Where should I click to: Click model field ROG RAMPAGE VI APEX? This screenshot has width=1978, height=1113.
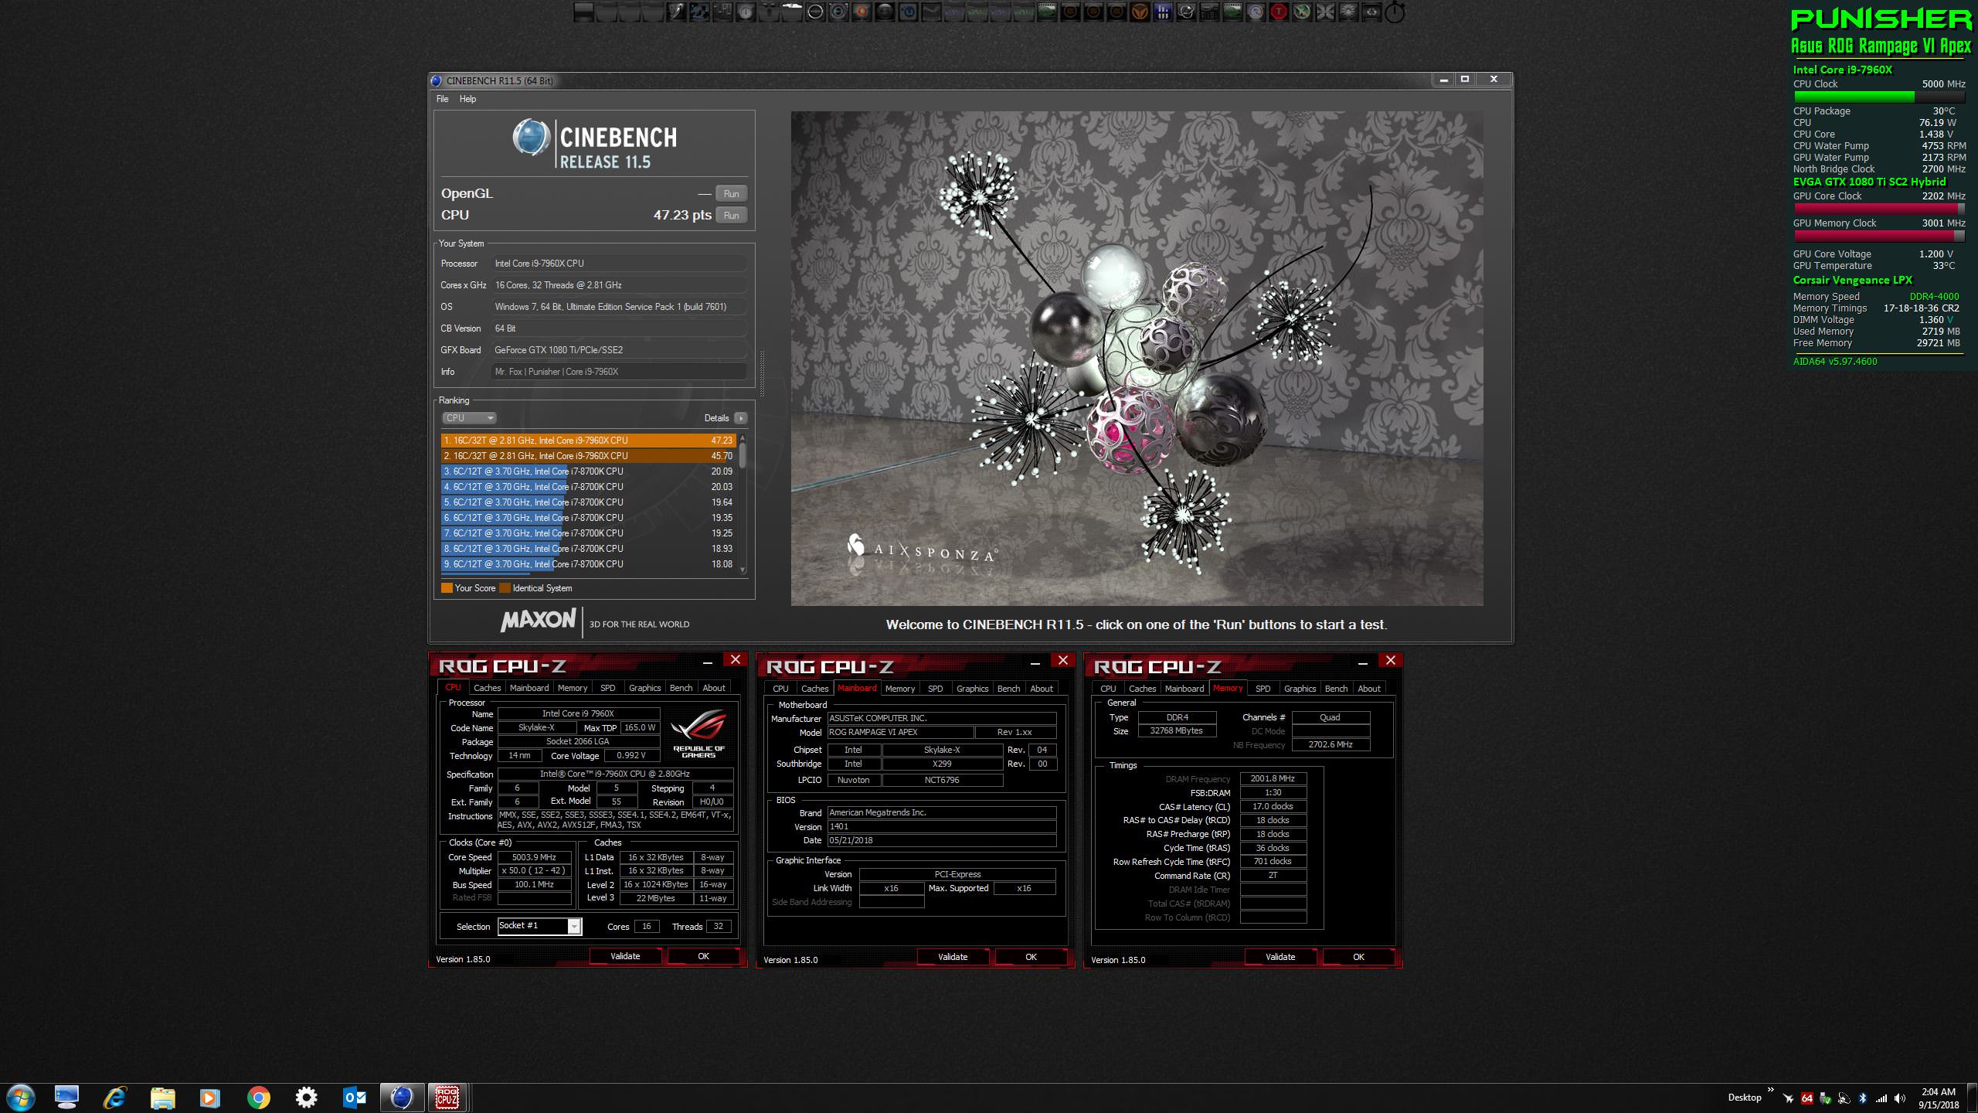899,733
